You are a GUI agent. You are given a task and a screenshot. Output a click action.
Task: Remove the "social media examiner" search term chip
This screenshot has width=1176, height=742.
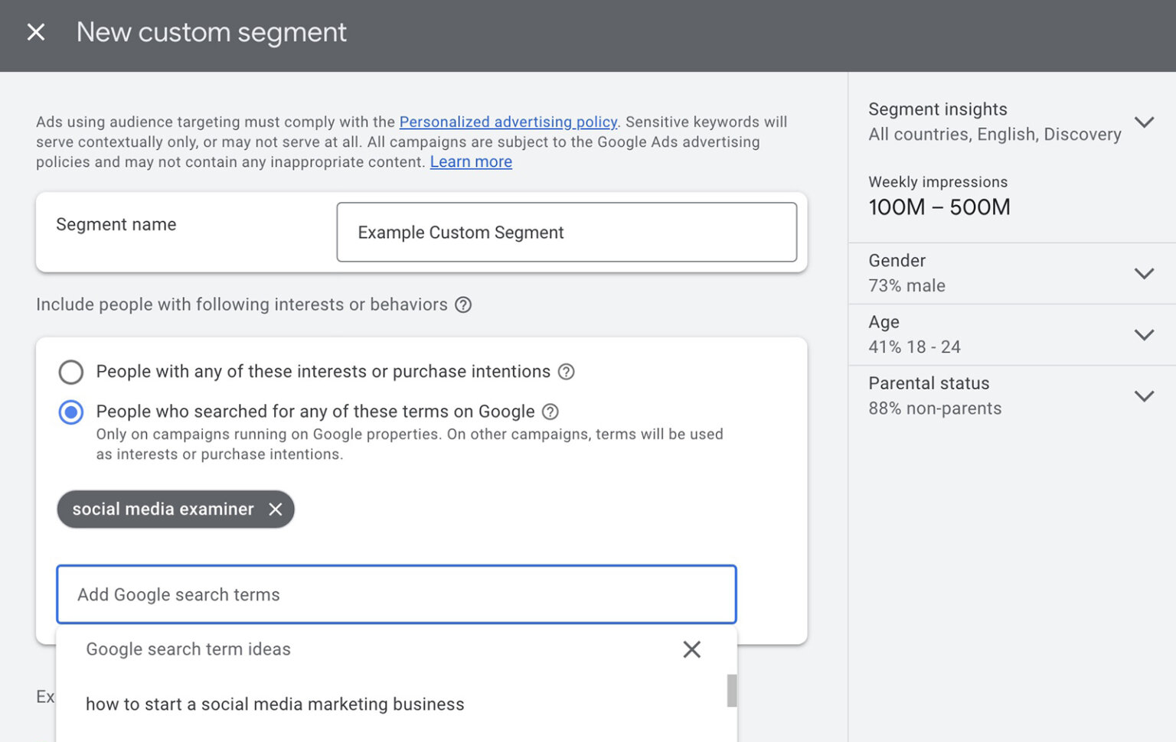(276, 509)
